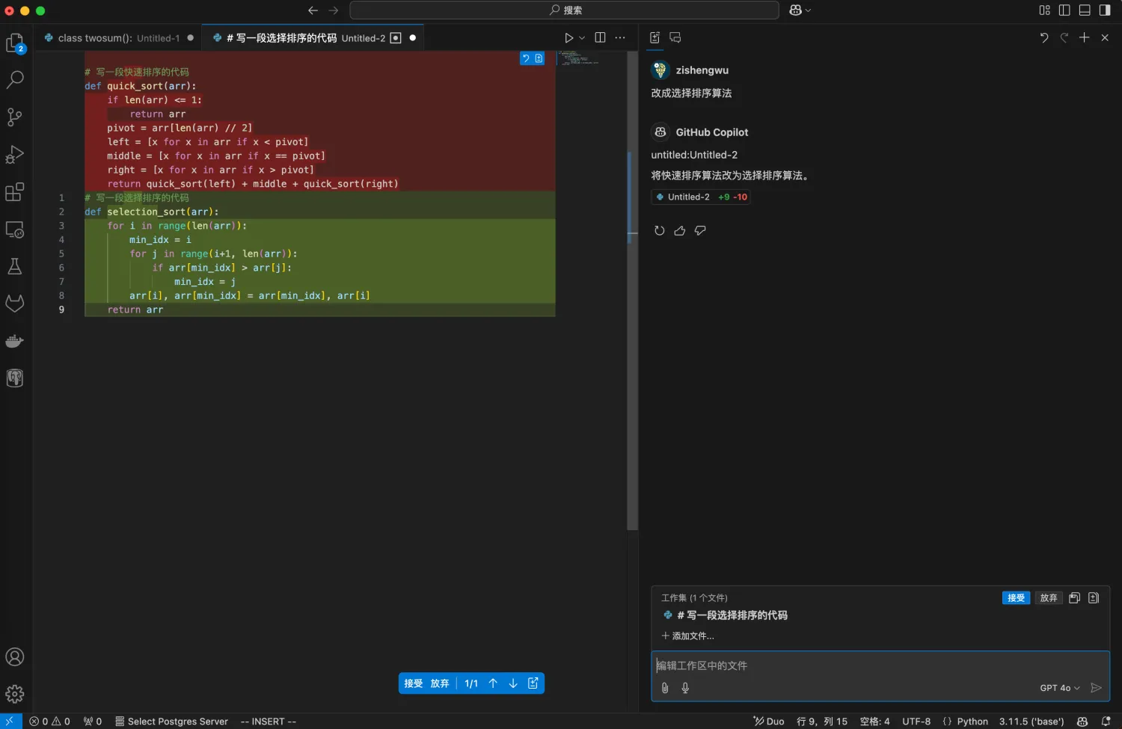
Task: Open the Remote Explorer view
Action: [15, 230]
